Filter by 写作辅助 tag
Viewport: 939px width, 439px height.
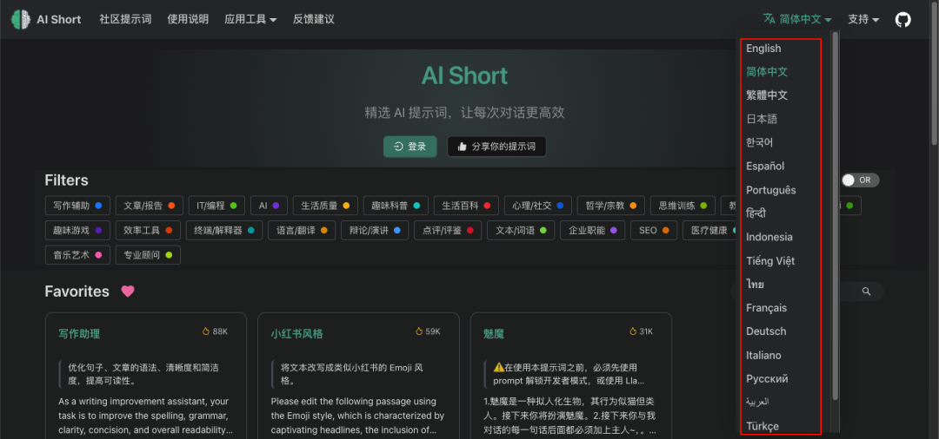78,206
